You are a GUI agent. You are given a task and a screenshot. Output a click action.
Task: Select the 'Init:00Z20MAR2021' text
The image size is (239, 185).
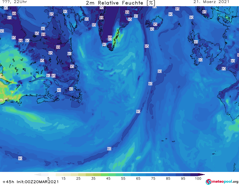click(37, 182)
